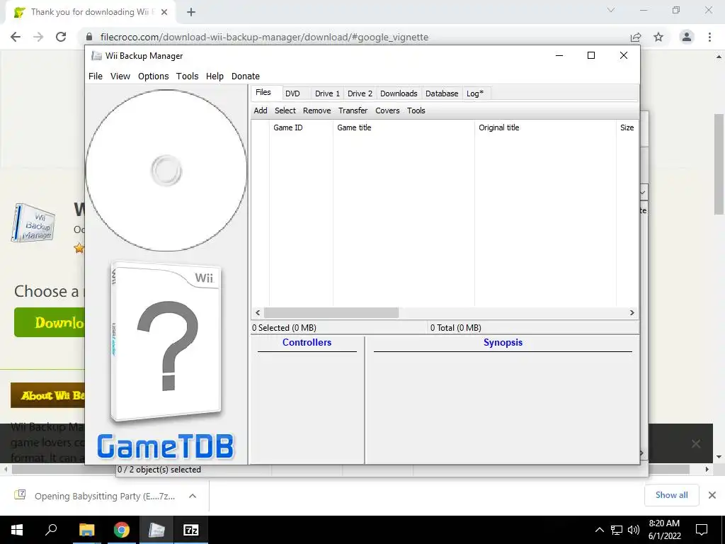Switch to Chrome in the taskbar
Image resolution: width=725 pixels, height=544 pixels.
pyautogui.click(x=122, y=530)
